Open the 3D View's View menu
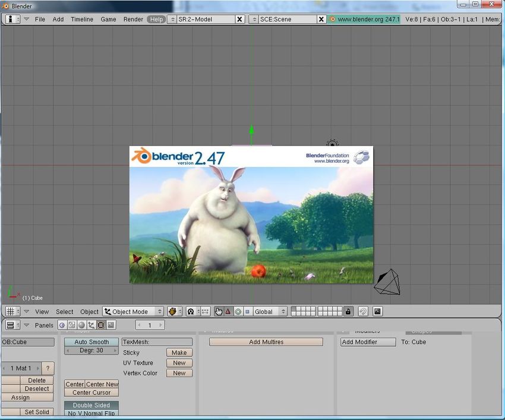Screen dimensions: 505x420 coord(42,312)
